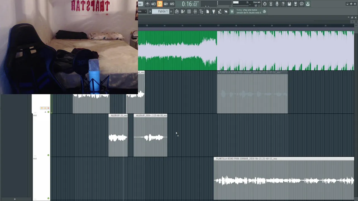
Task: Click bar 17 on the timeline ruler
Action: (218, 25)
